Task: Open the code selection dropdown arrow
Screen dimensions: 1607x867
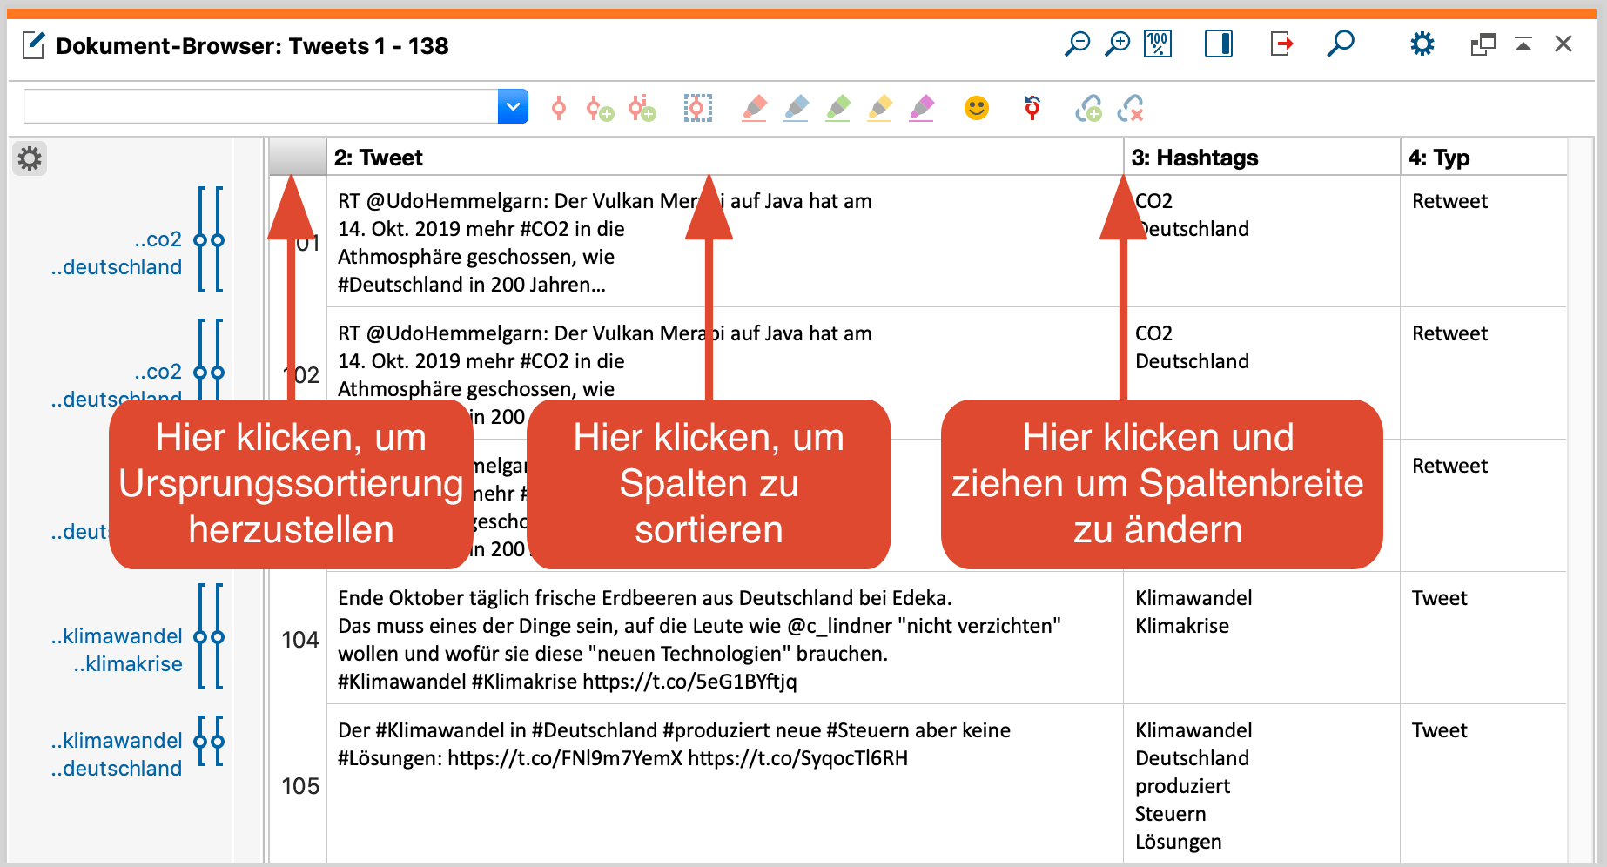Action: click(x=513, y=106)
